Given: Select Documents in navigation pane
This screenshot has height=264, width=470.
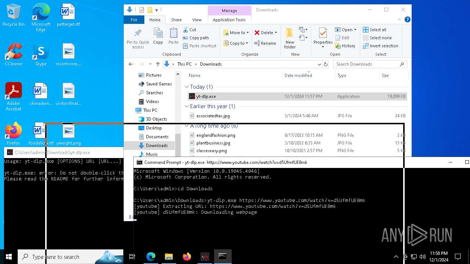Looking at the screenshot, I should 157,137.
